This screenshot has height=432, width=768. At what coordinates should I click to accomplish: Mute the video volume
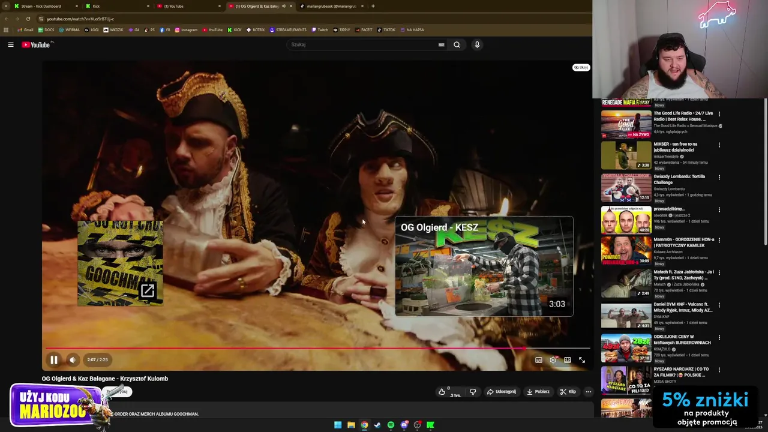coord(73,360)
